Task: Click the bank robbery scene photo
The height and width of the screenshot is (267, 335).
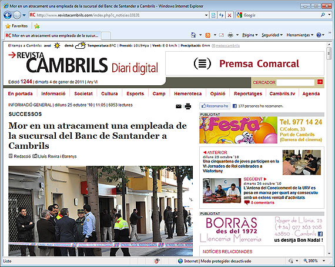Action: (x=101, y=211)
